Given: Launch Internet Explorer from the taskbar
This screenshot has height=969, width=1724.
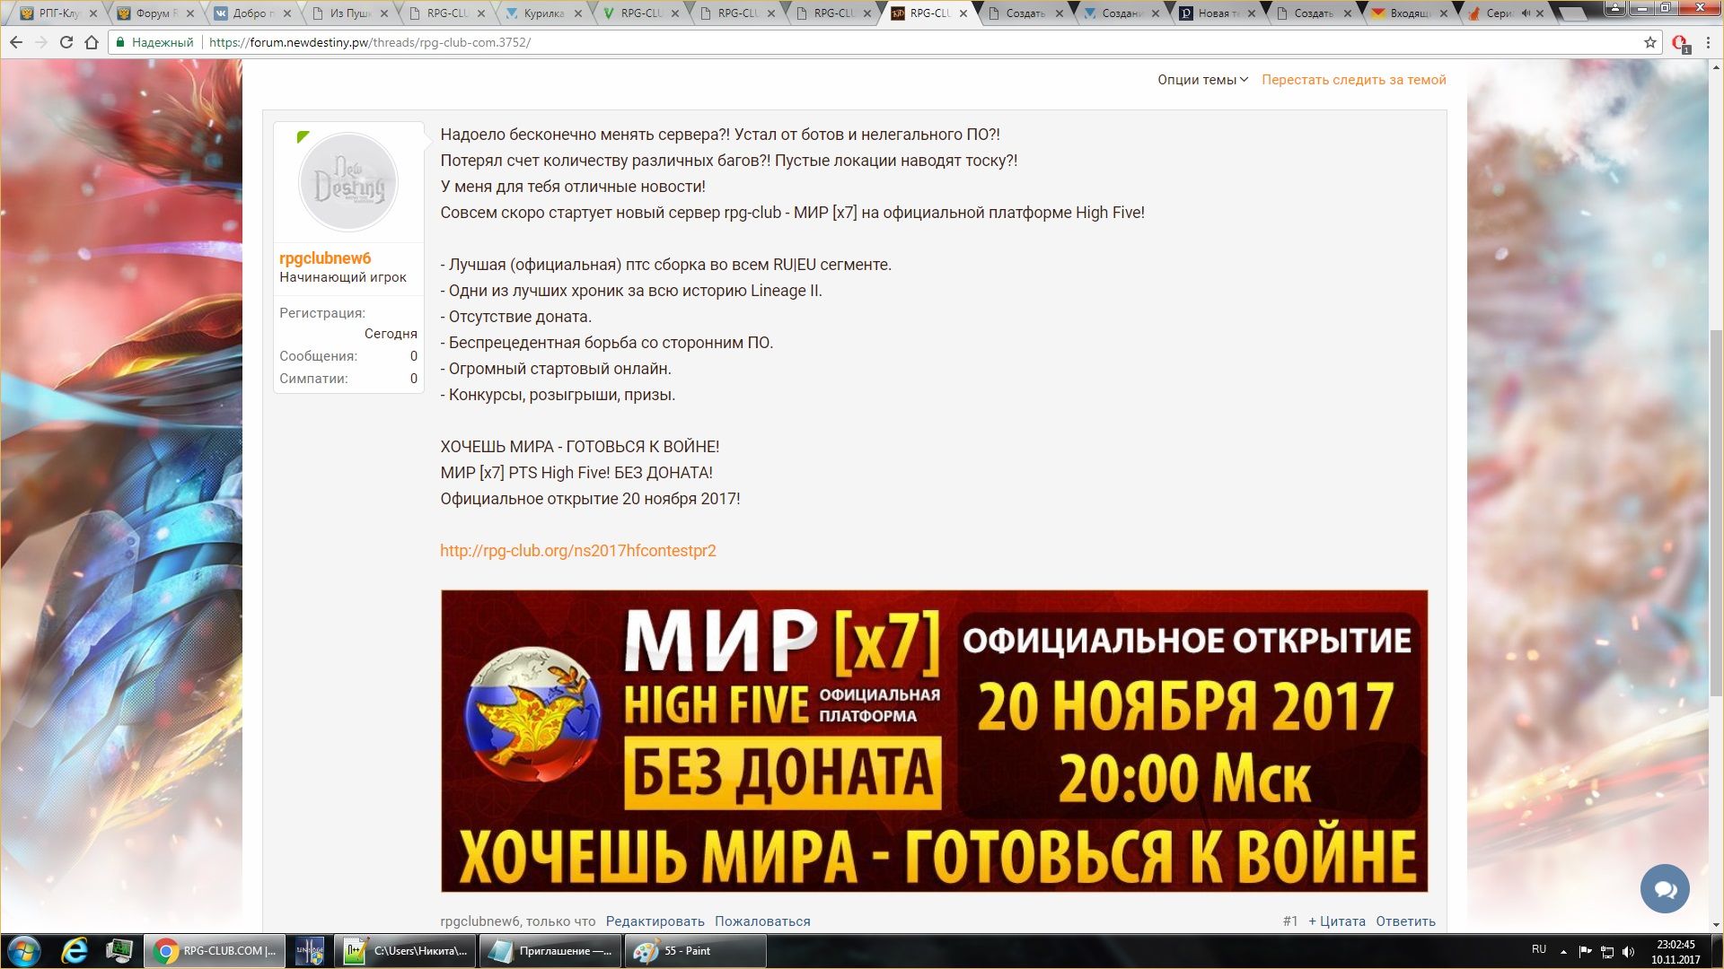Looking at the screenshot, I should tap(75, 950).
